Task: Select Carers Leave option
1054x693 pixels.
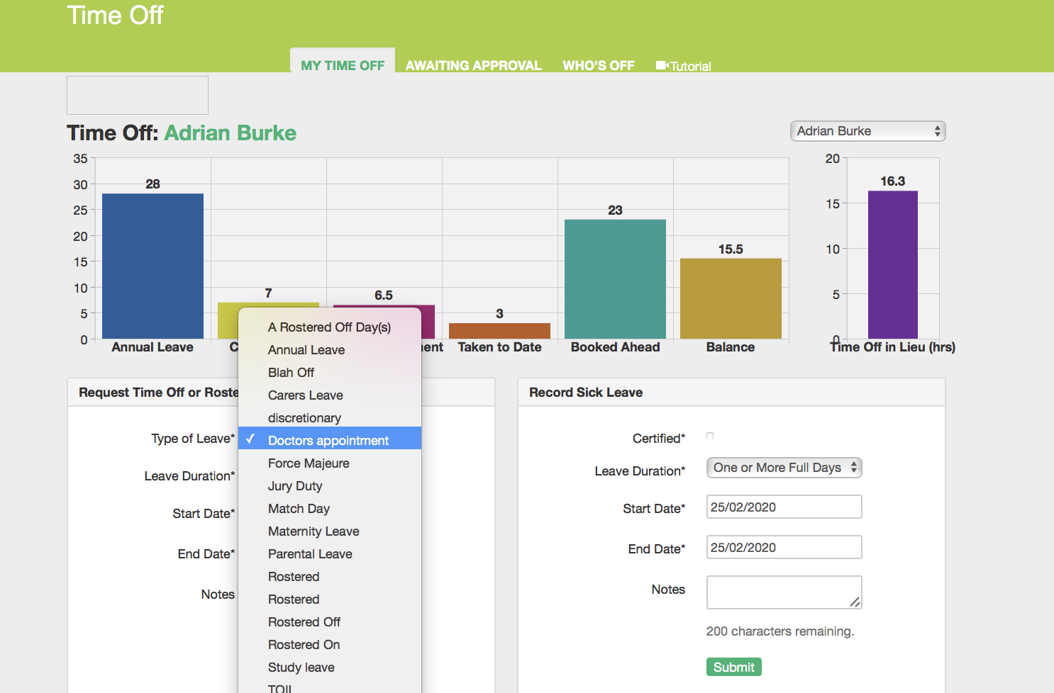Action: pos(306,395)
